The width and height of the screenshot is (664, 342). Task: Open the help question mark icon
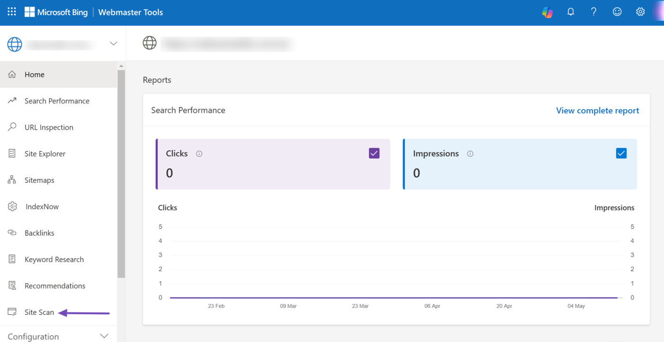point(593,12)
